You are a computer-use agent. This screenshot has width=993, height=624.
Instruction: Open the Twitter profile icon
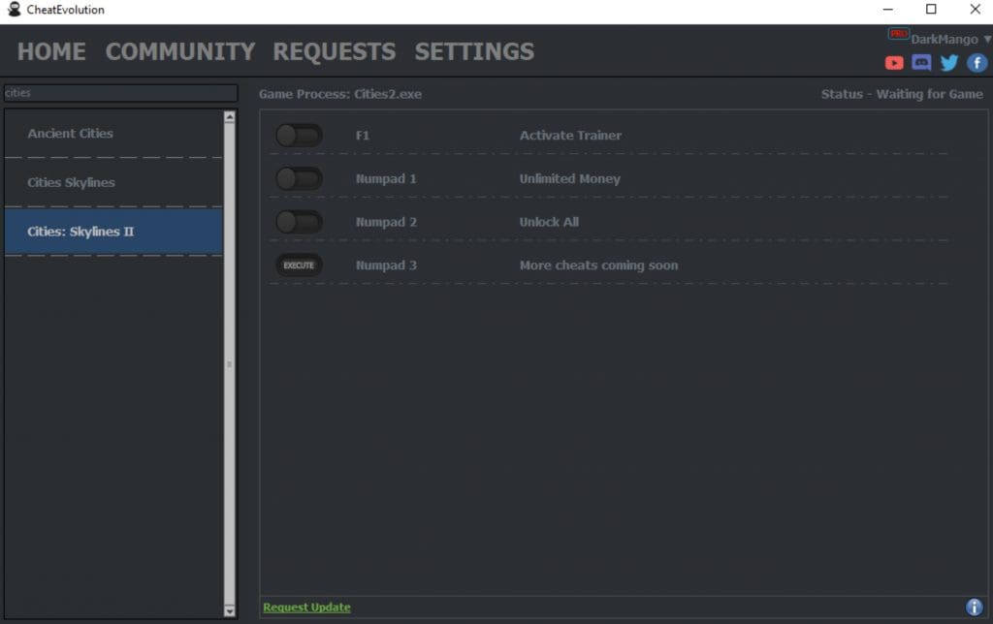pyautogui.click(x=948, y=63)
